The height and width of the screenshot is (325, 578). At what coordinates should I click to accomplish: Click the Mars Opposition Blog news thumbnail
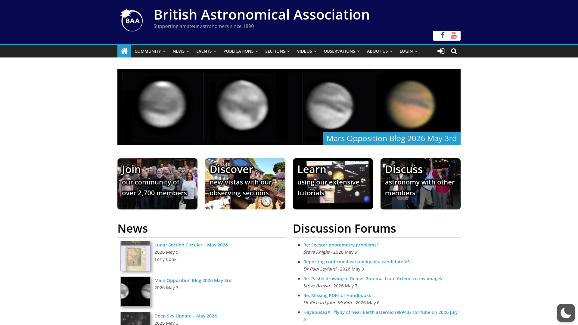pyautogui.click(x=135, y=292)
